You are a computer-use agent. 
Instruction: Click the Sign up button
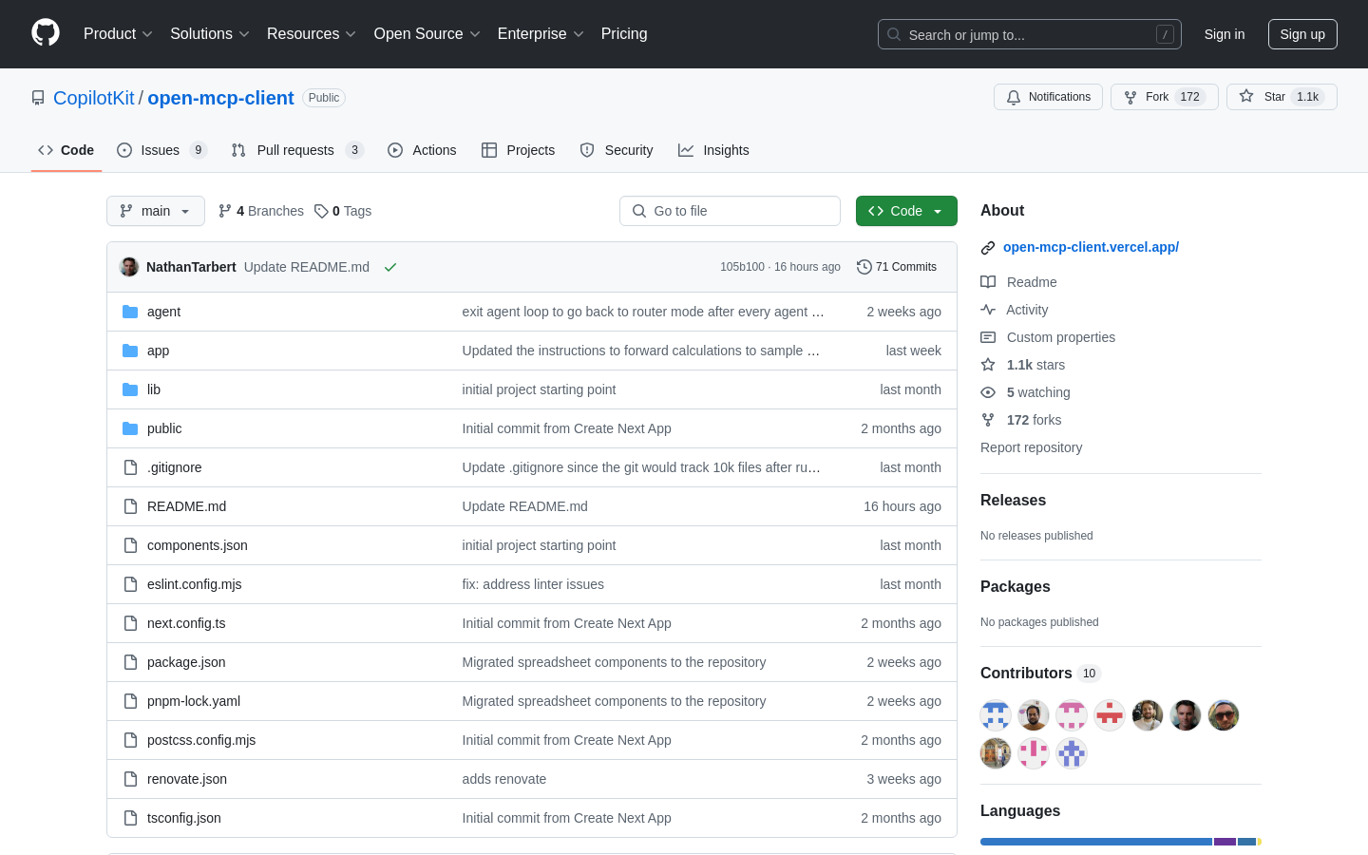point(1302,34)
